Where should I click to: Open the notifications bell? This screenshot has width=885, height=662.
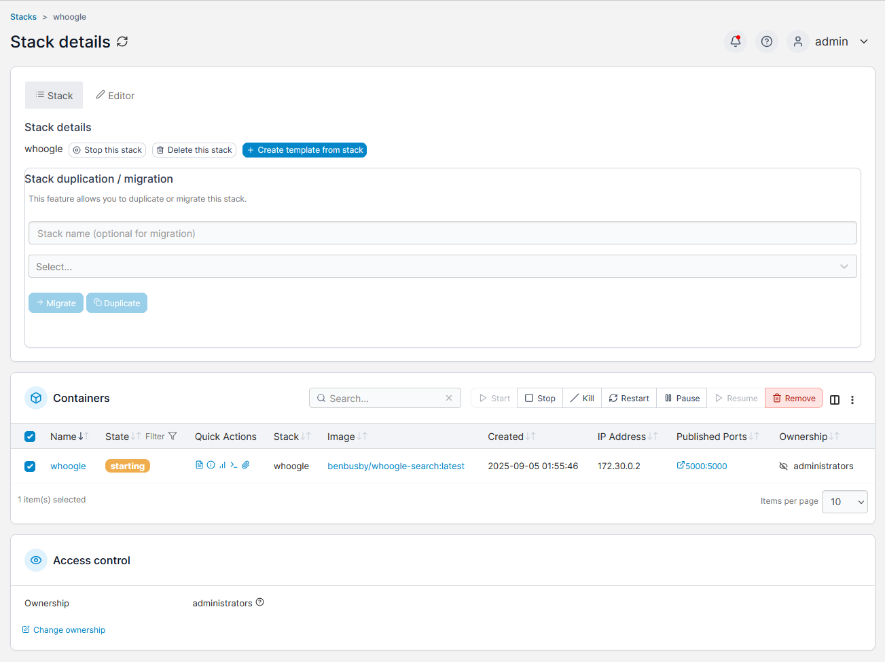pos(735,41)
